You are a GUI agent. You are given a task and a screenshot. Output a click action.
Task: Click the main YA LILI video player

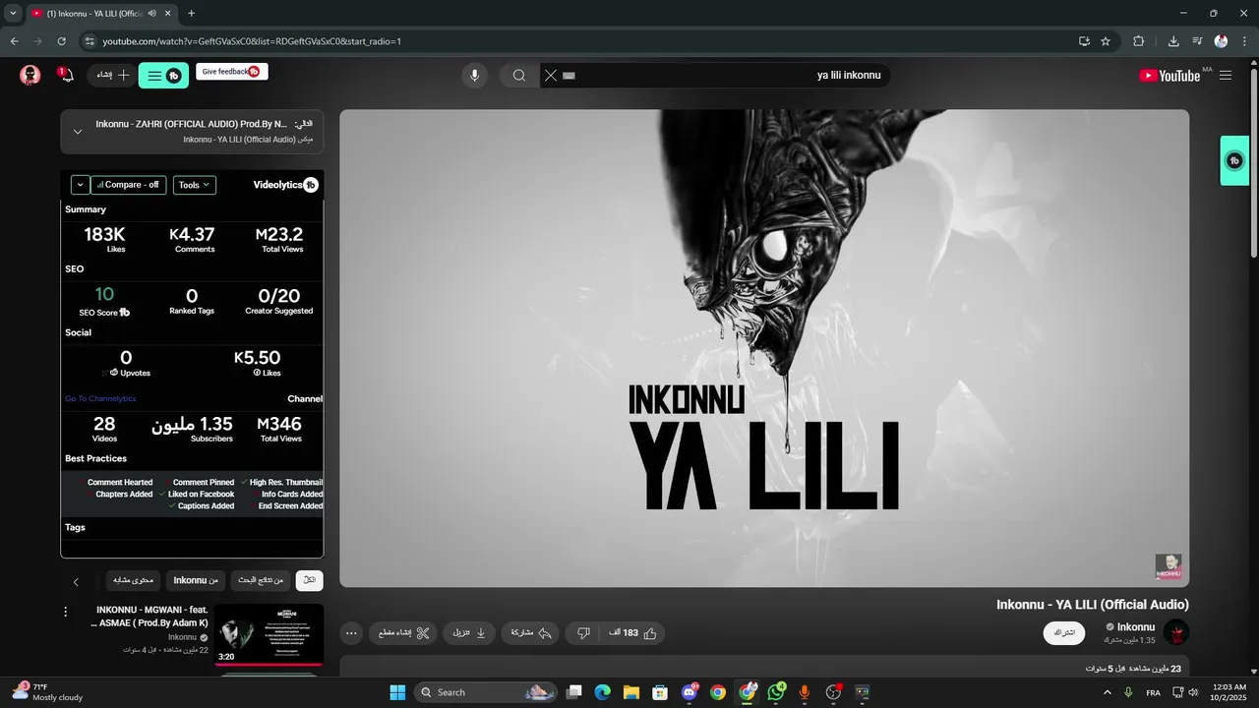pos(764,348)
